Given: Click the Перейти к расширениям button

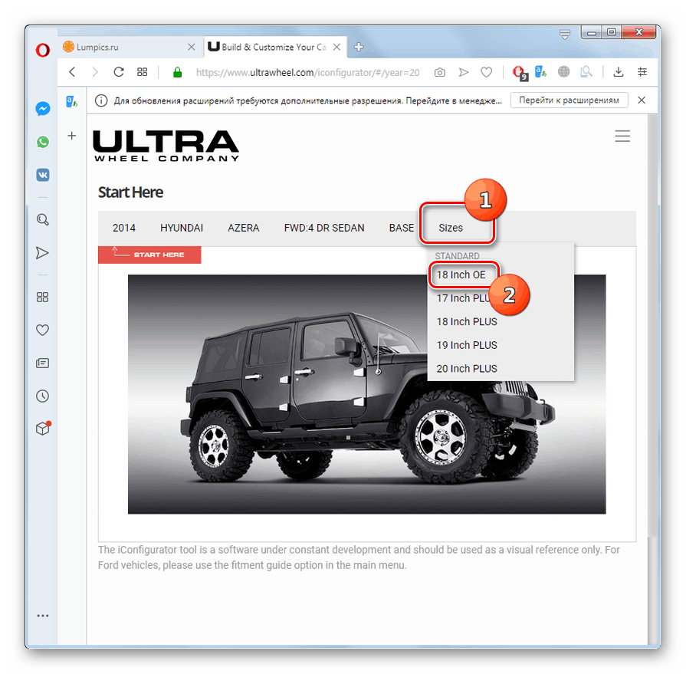Looking at the screenshot, I should (569, 100).
